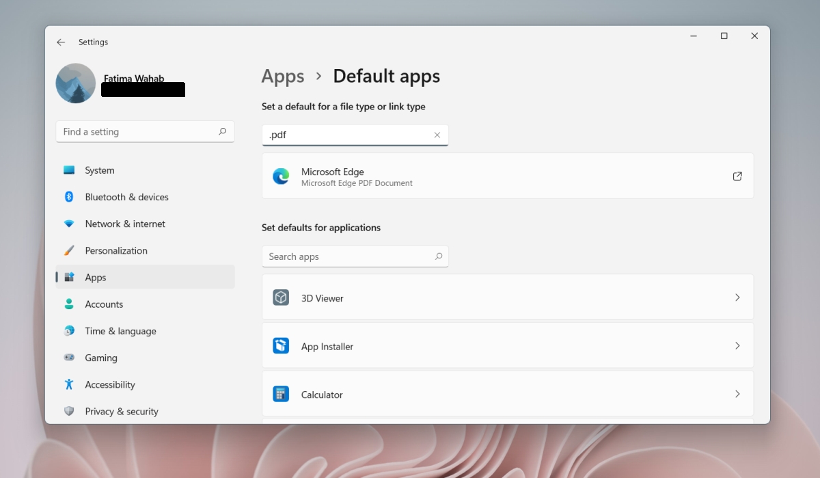Click the back arrow in Settings

[x=61, y=42]
